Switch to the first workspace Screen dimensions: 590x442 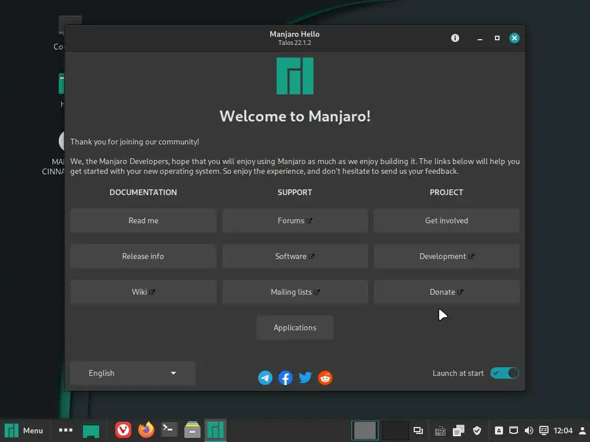click(x=365, y=430)
